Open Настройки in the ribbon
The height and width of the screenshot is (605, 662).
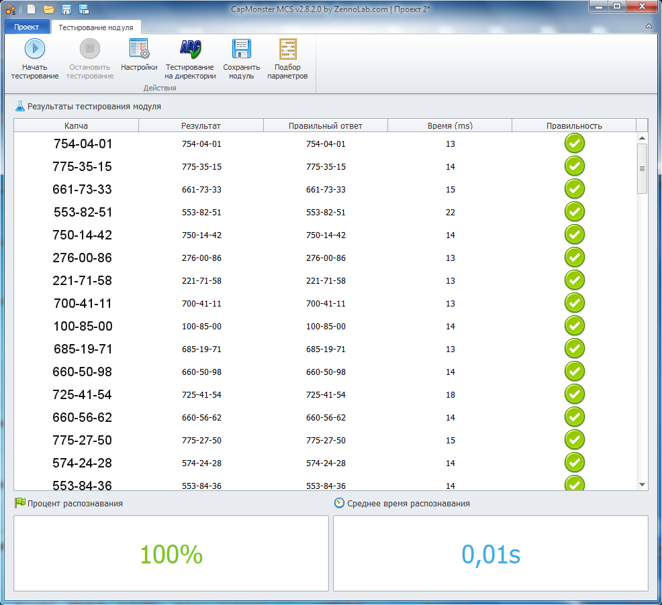point(139,49)
